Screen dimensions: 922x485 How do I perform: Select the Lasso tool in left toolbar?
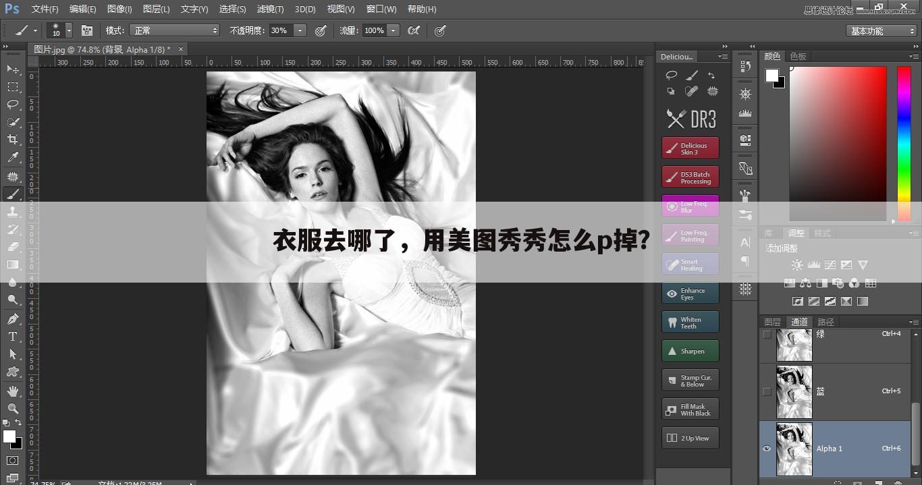[x=13, y=105]
